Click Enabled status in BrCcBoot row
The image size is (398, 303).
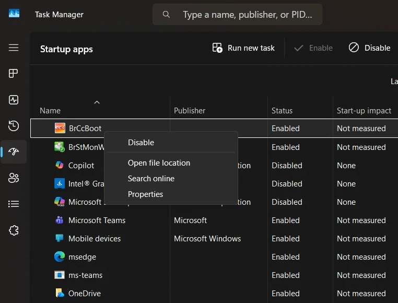(286, 129)
